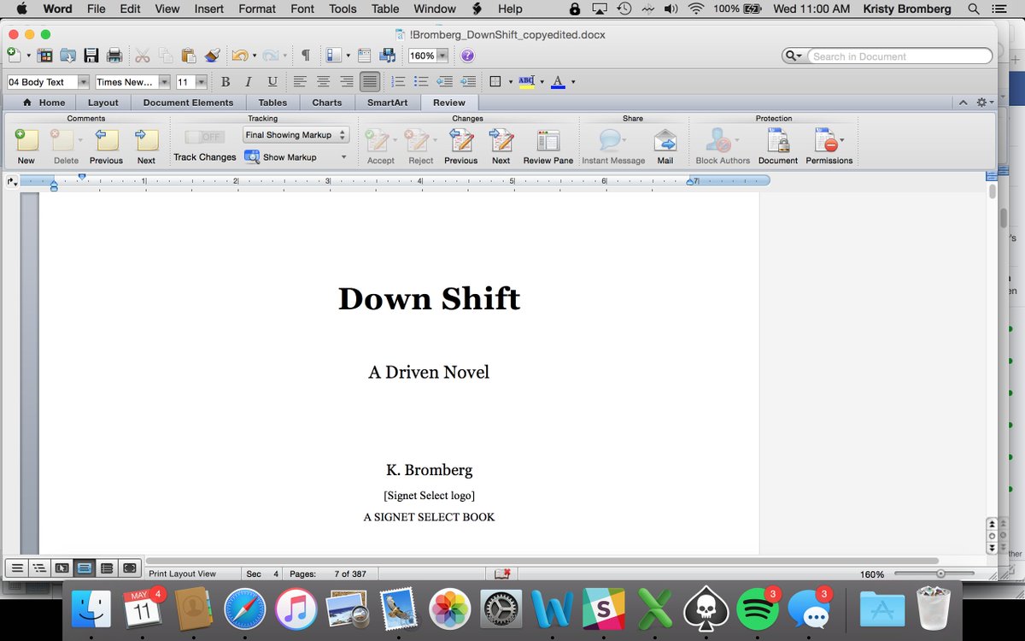Collapse the ribbon with chevron
The height and width of the screenshot is (641, 1025).
[x=963, y=103]
